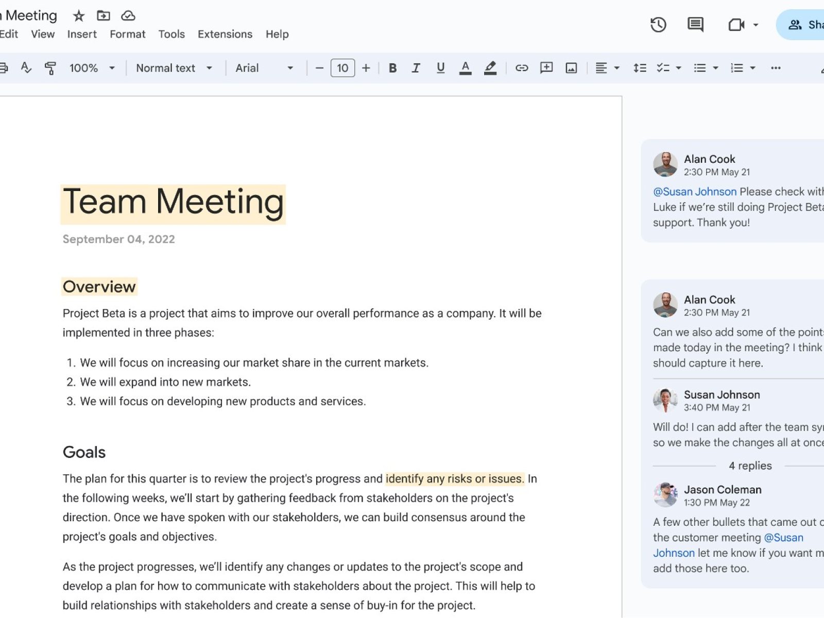
Task: Expand the 4 replies thread
Action: click(x=750, y=466)
